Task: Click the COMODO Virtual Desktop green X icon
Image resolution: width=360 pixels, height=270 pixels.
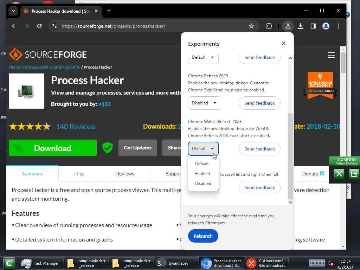Action: coord(339,174)
